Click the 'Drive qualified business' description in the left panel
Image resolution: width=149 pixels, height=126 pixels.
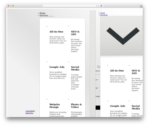(x=58, y=75)
